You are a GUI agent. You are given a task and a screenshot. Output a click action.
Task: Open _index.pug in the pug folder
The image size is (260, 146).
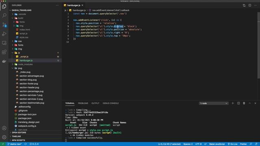click(x=25, y=72)
